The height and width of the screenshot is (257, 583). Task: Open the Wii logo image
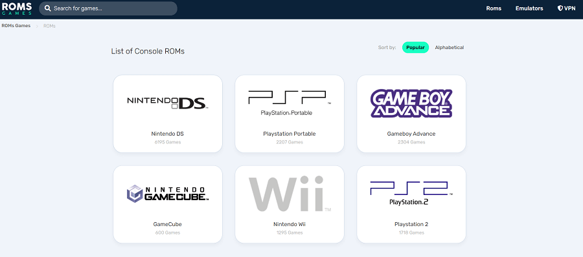tap(290, 194)
